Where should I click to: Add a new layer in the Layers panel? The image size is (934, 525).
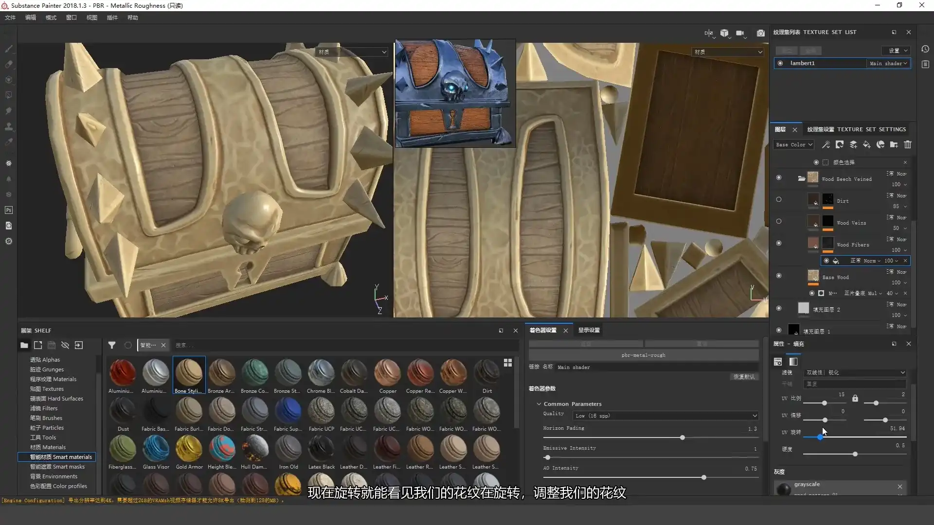[x=853, y=144]
